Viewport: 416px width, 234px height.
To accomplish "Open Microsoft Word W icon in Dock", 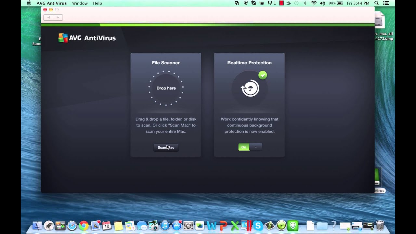I will click(212, 226).
